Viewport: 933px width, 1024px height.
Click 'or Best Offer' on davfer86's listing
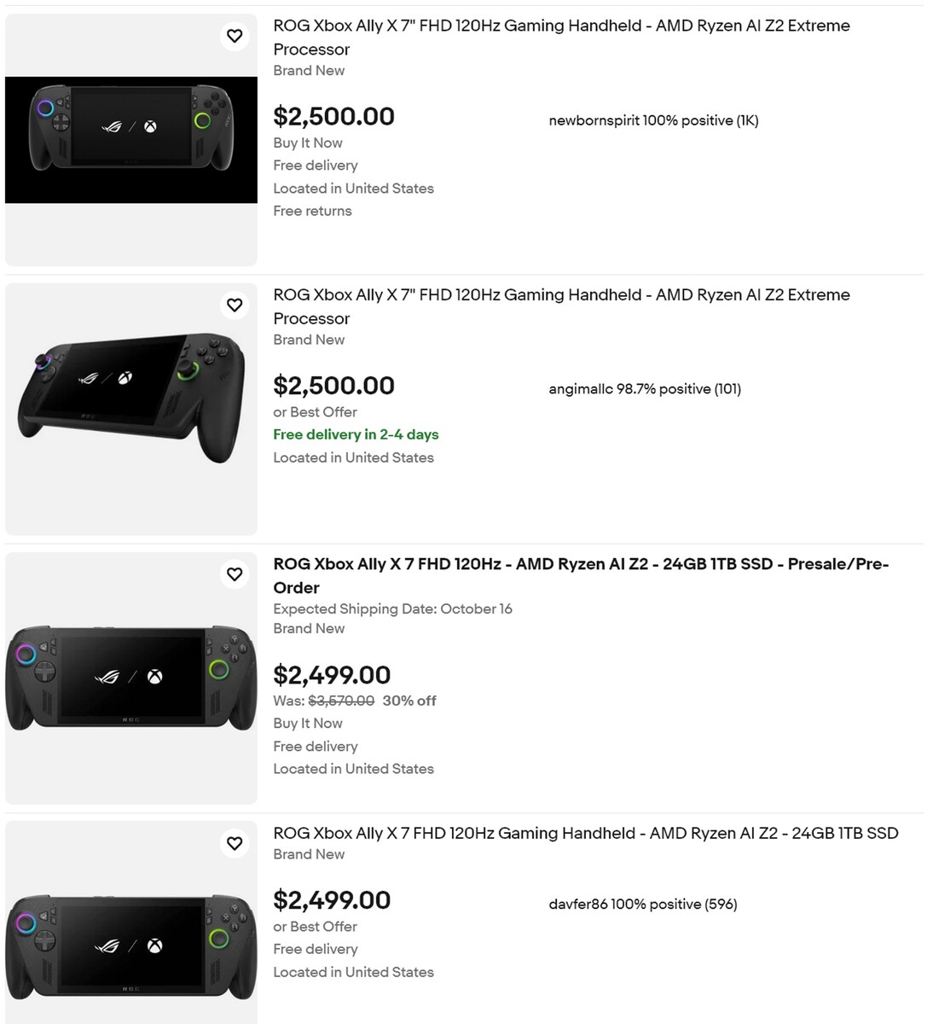coord(315,926)
